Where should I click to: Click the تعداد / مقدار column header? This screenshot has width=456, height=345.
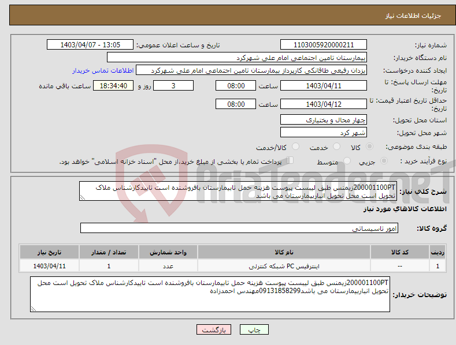pyautogui.click(x=109, y=252)
